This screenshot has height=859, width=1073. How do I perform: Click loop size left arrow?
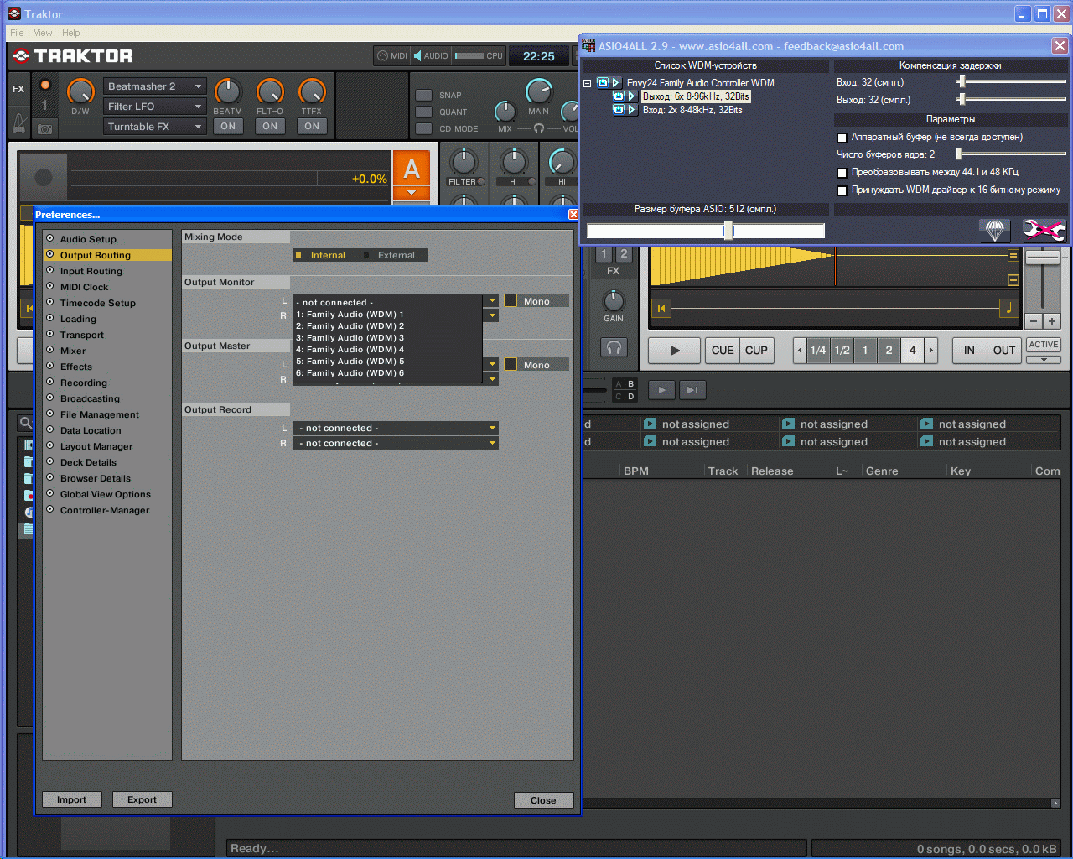click(x=800, y=351)
